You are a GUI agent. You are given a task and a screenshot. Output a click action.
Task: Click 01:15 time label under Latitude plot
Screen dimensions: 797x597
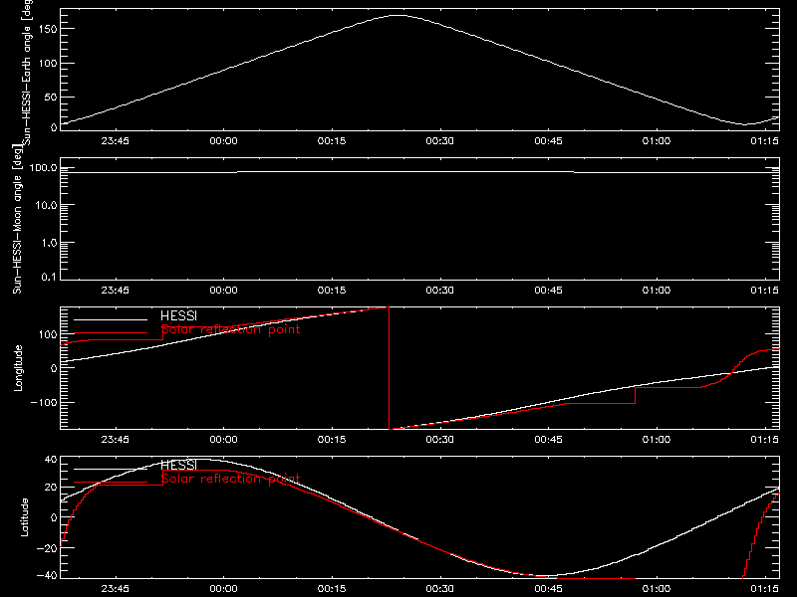[764, 589]
